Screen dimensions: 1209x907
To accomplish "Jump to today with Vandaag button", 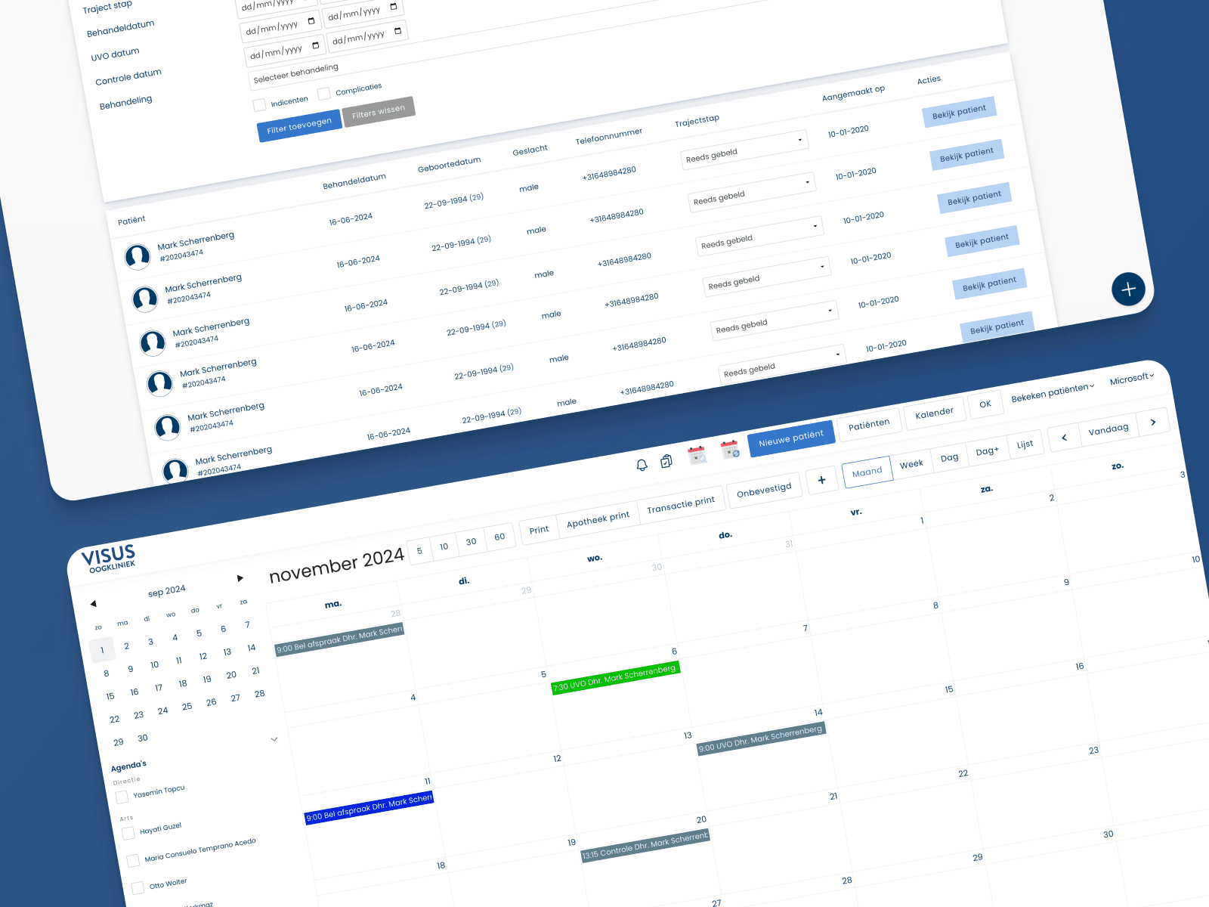I will click(1109, 429).
